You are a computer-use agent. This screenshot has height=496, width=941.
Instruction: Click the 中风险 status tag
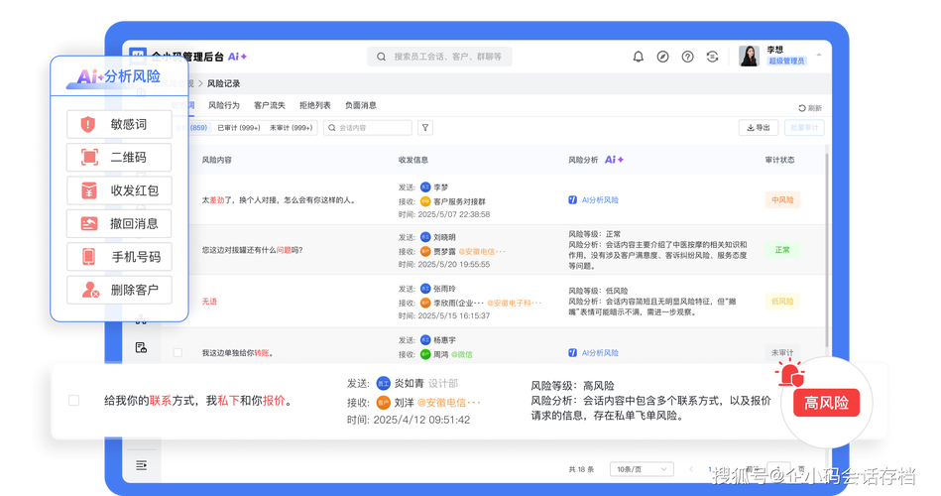click(782, 200)
